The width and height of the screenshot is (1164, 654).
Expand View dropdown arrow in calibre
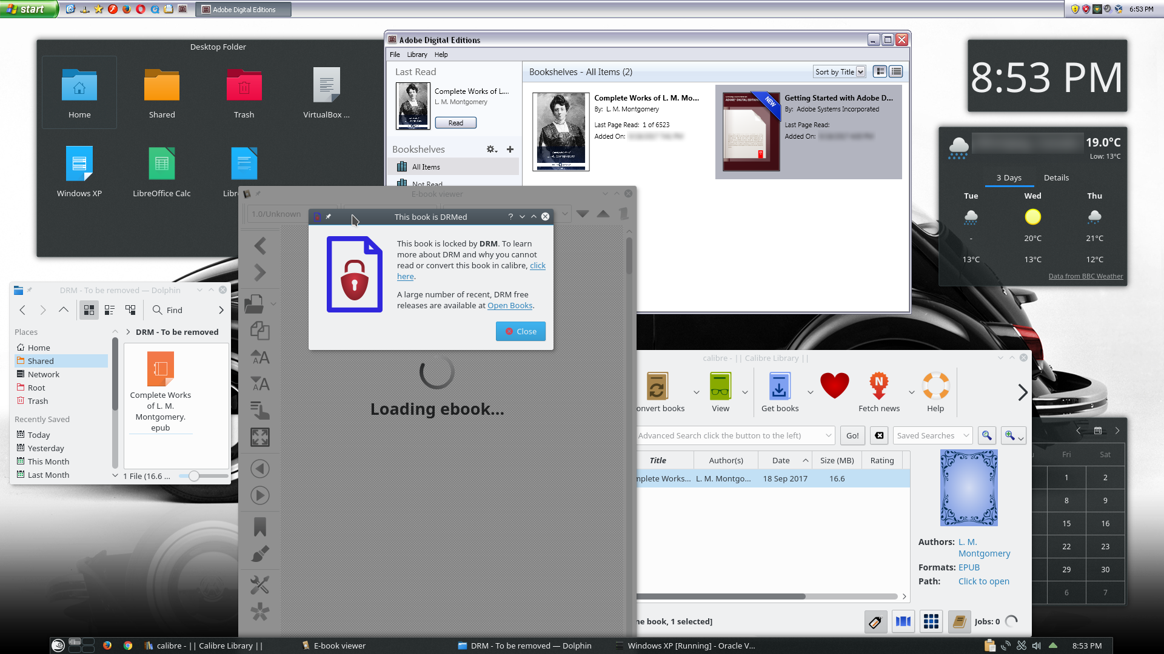tap(745, 392)
